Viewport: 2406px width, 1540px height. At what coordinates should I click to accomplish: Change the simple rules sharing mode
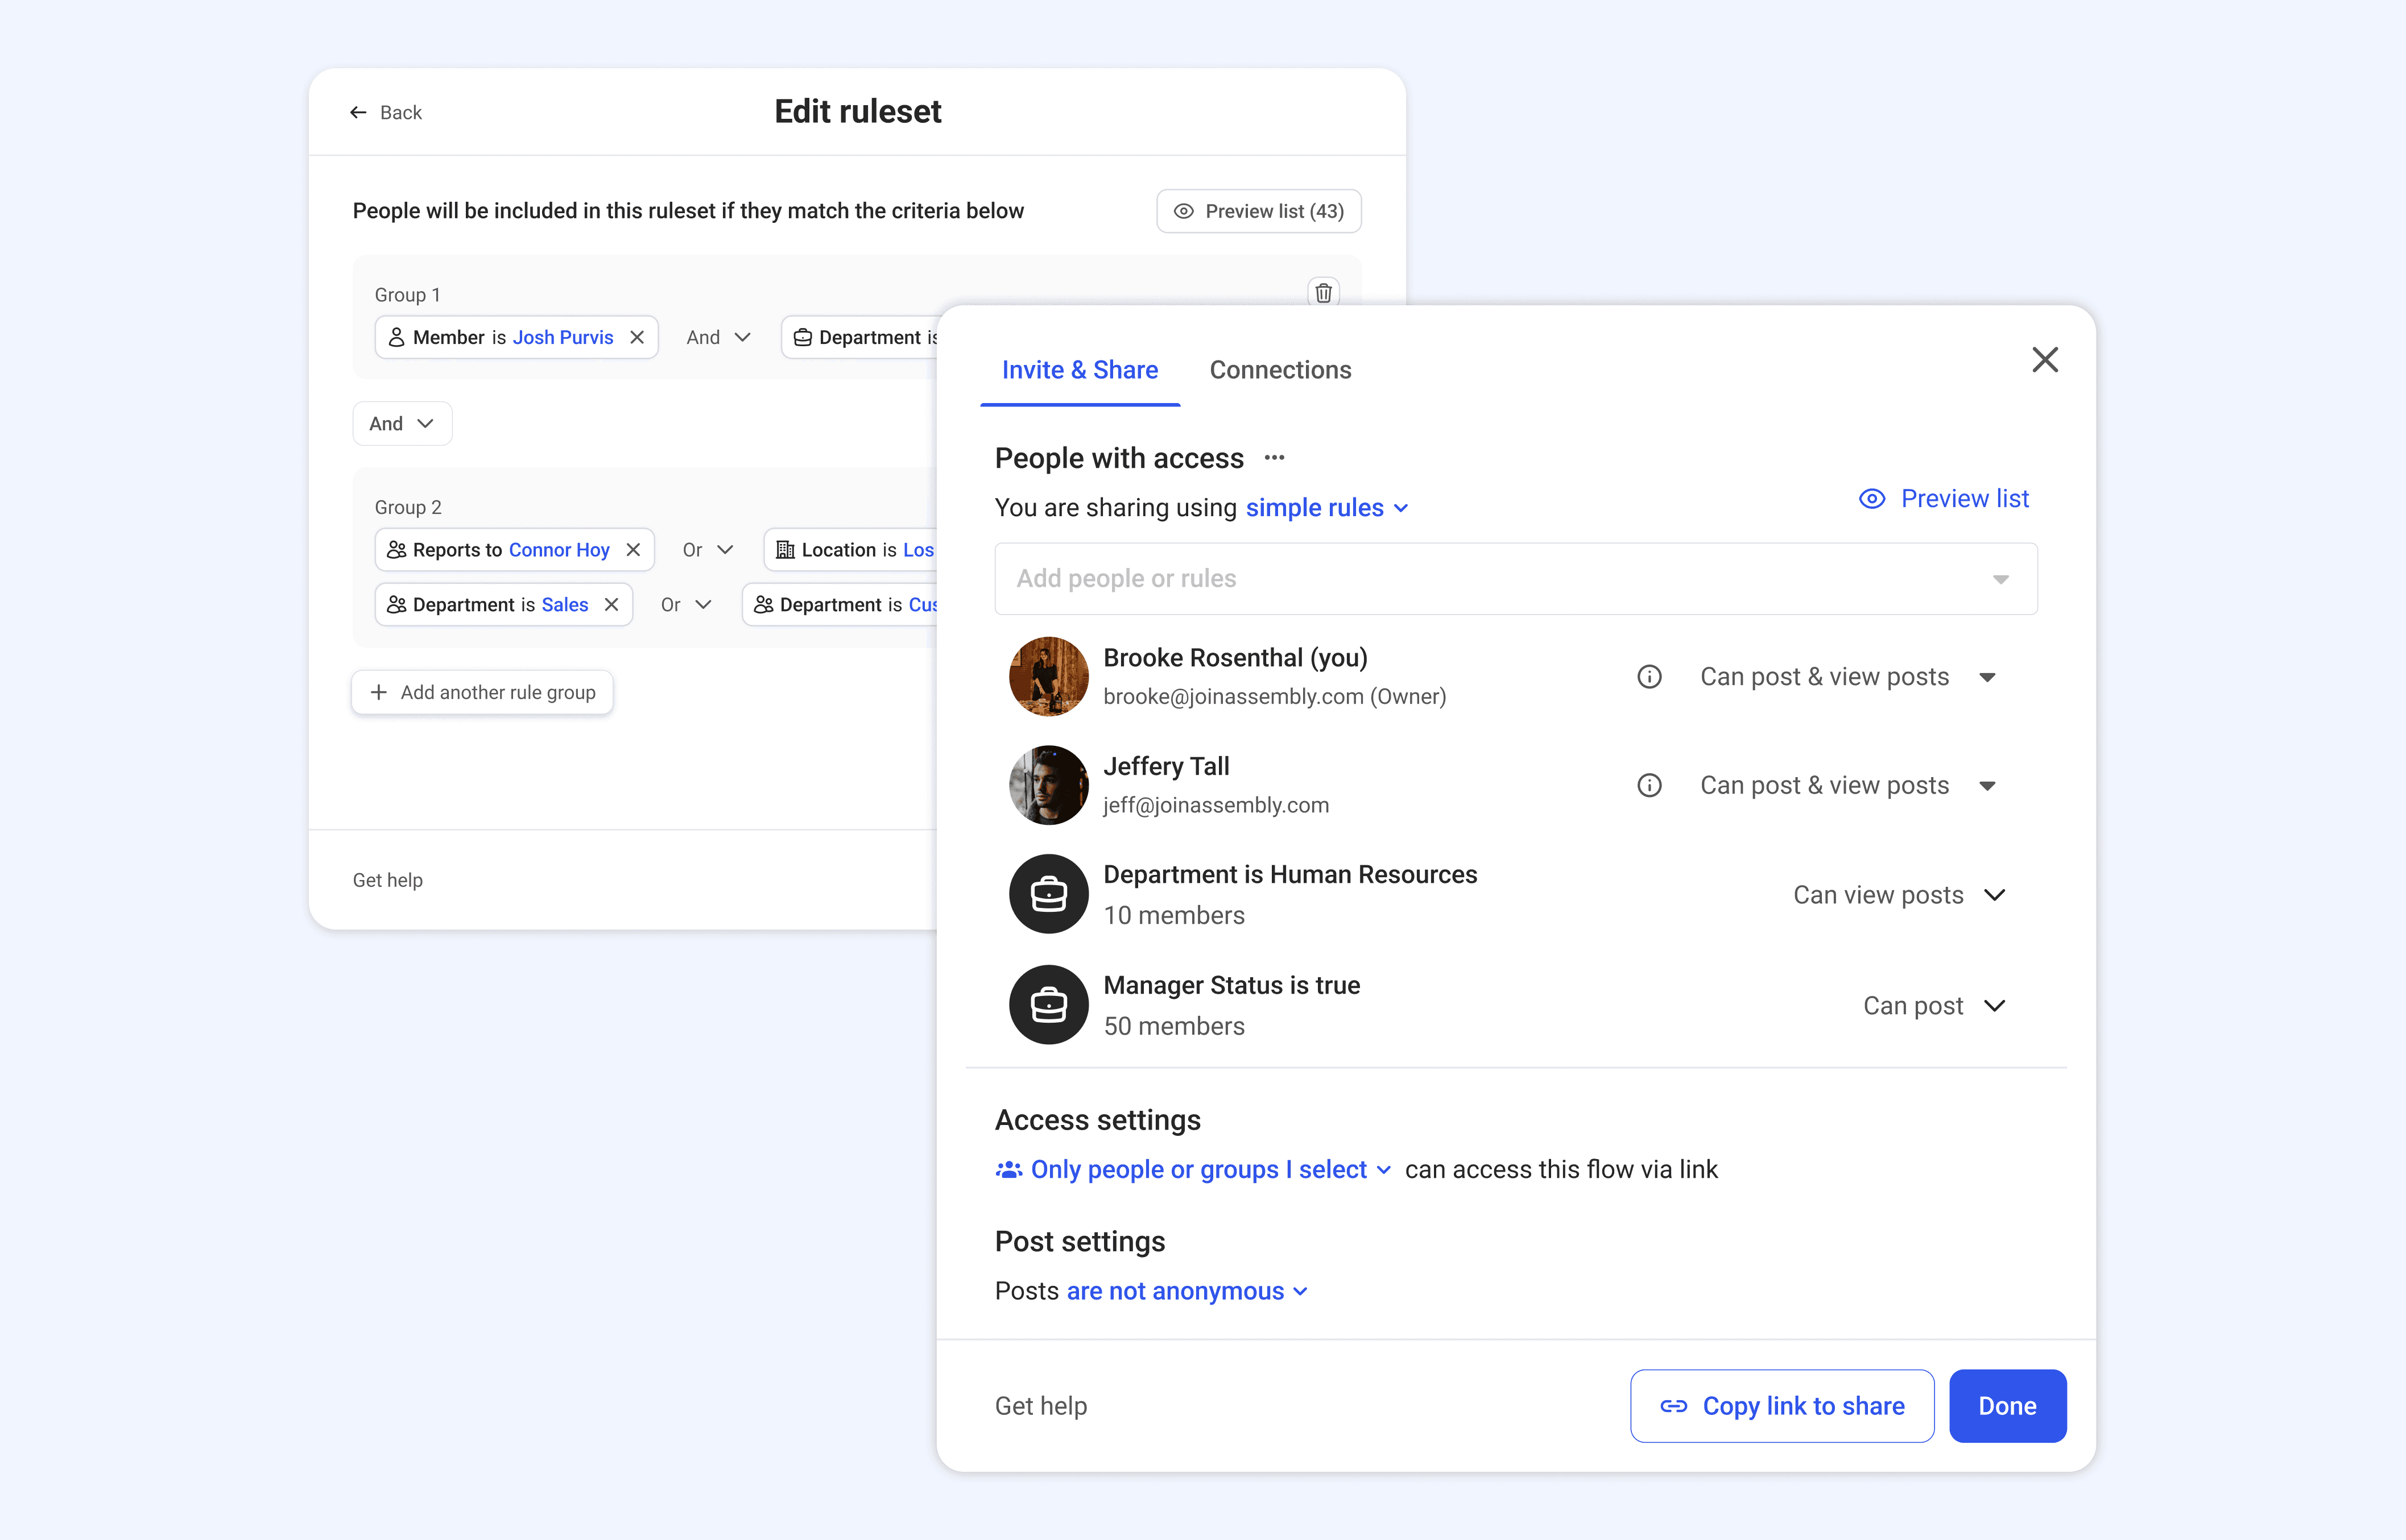click(1325, 508)
